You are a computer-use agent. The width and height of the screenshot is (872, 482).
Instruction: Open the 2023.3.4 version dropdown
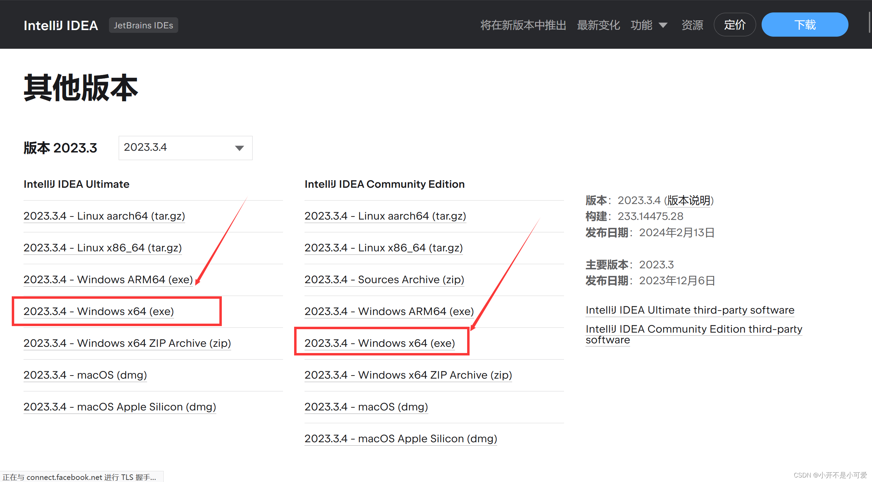click(x=185, y=148)
